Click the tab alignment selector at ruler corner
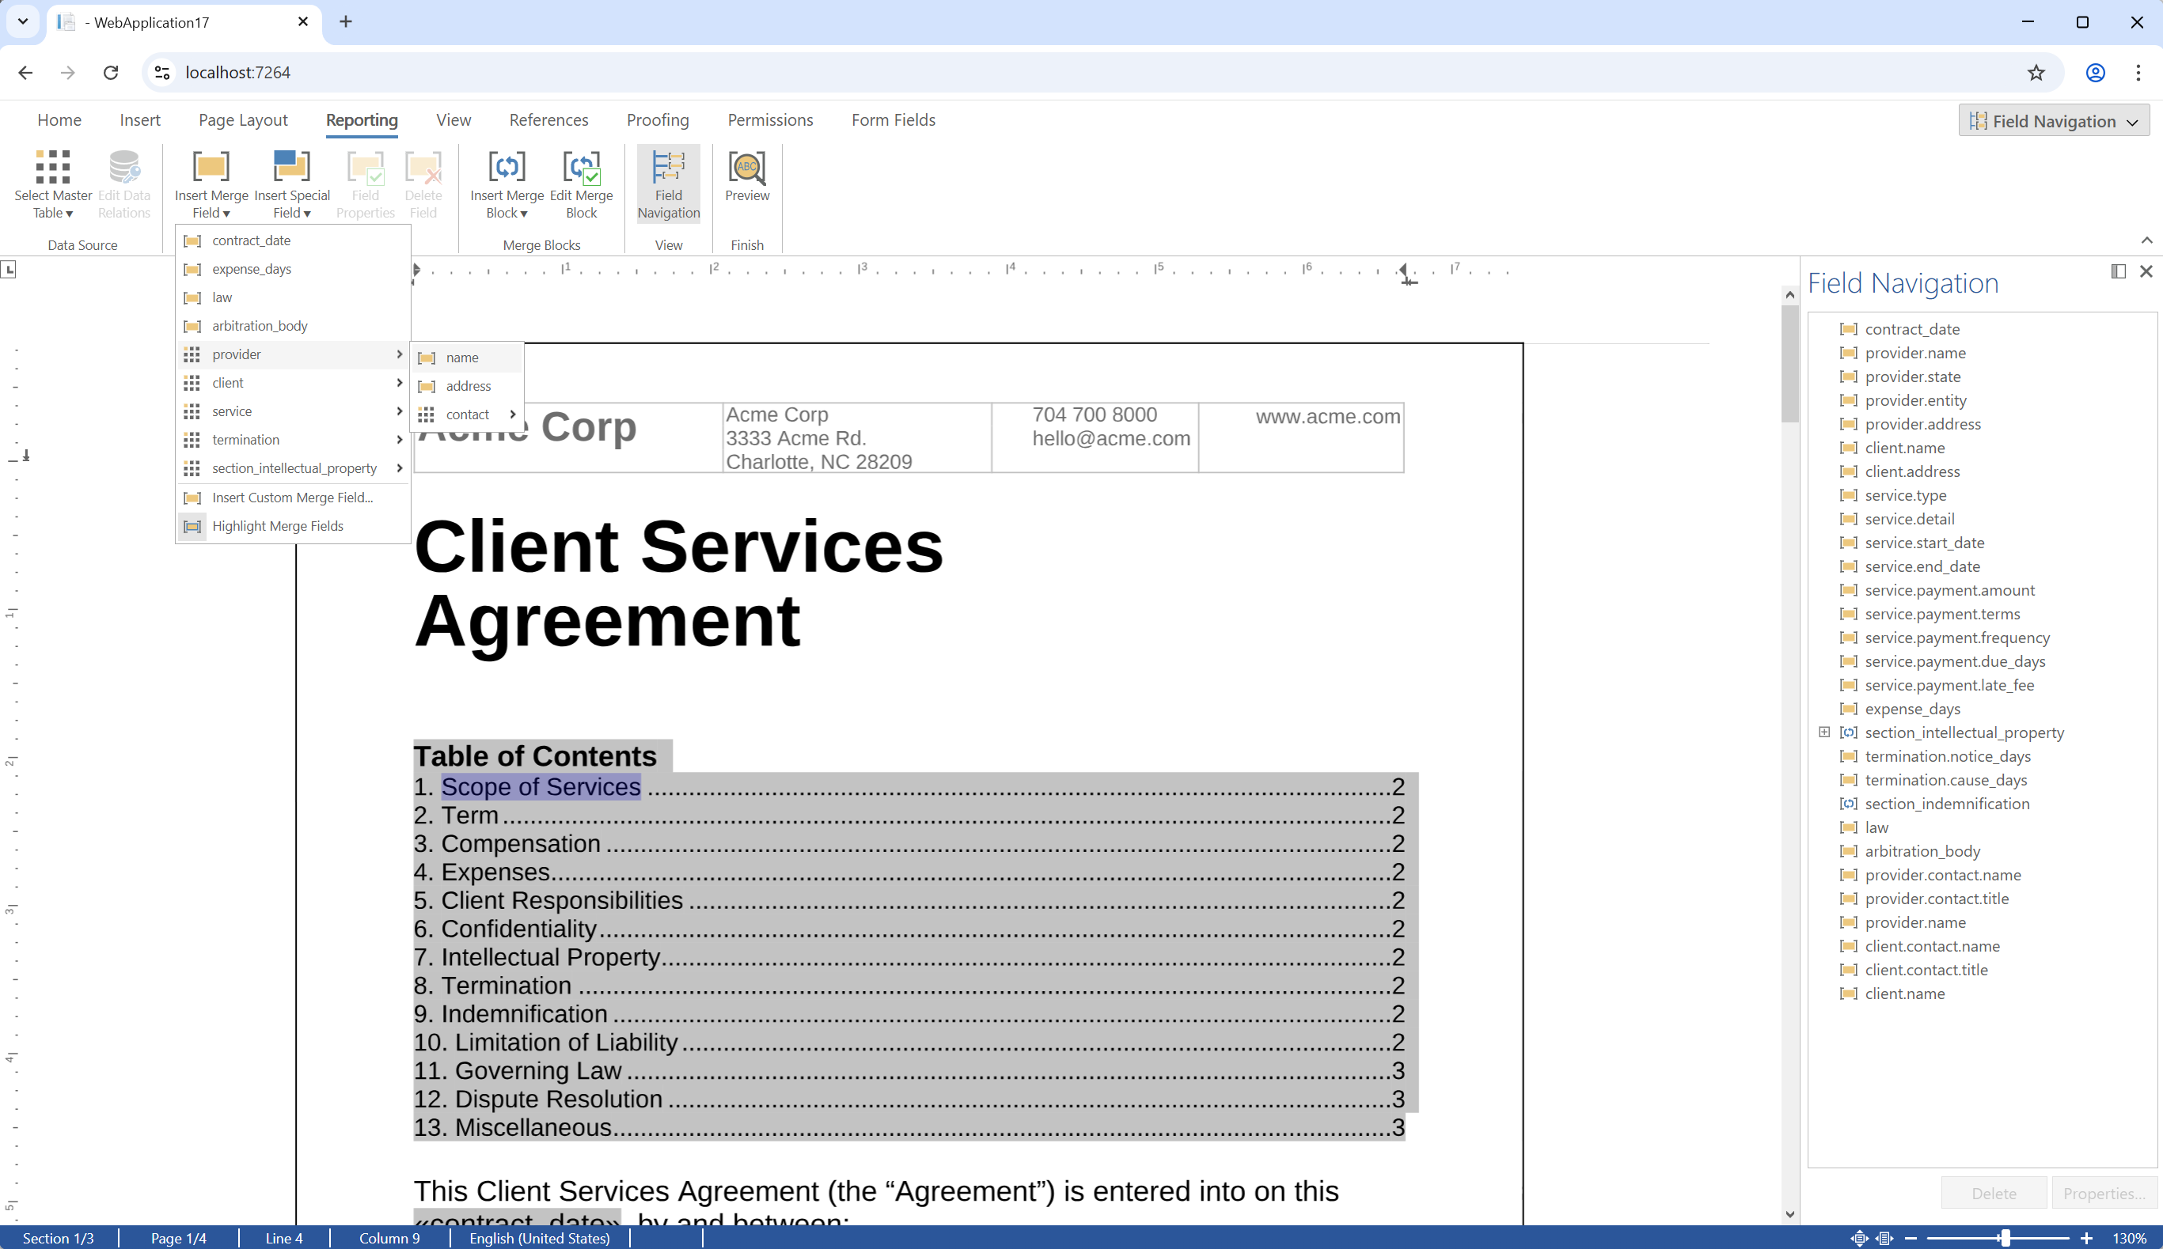2163x1249 pixels. (9, 271)
